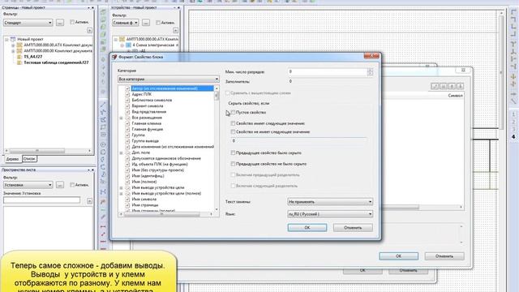Screen dimensions: 519x292
Task: Click the diagonal line icon in right toolbar
Action: point(513,101)
